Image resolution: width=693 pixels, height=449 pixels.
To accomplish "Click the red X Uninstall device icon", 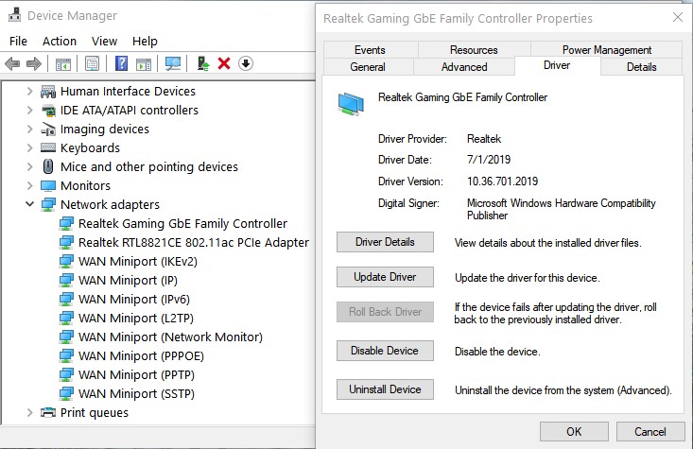I will coord(224,63).
